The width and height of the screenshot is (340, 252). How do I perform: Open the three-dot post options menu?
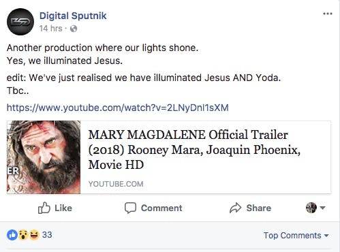(328, 14)
